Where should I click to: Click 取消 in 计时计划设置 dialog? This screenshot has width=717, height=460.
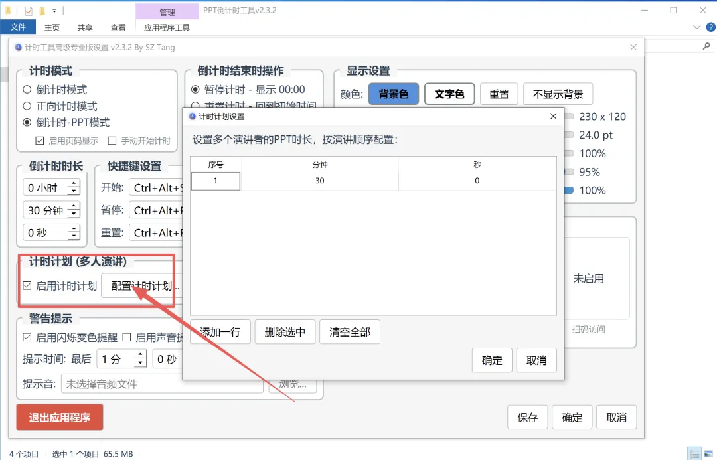click(536, 361)
